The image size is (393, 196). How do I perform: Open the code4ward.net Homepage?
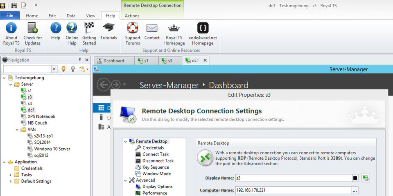pos(203,34)
